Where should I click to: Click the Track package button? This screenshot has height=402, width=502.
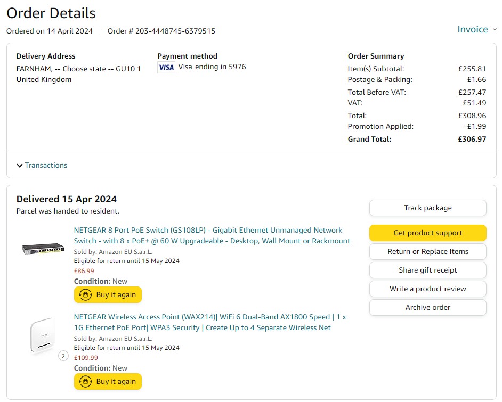(428, 208)
